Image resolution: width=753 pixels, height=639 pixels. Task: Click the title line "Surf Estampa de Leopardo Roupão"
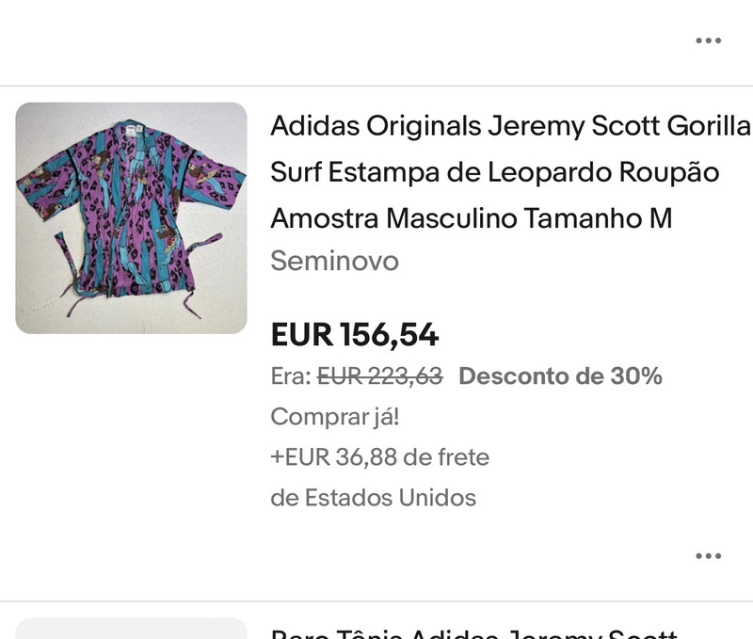(494, 172)
